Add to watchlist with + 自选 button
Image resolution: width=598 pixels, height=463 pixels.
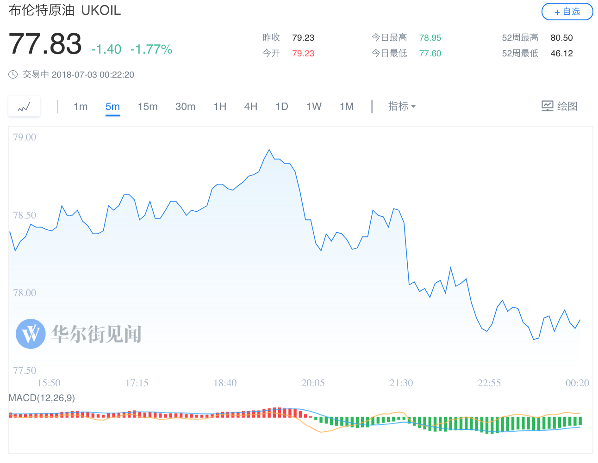pos(567,12)
